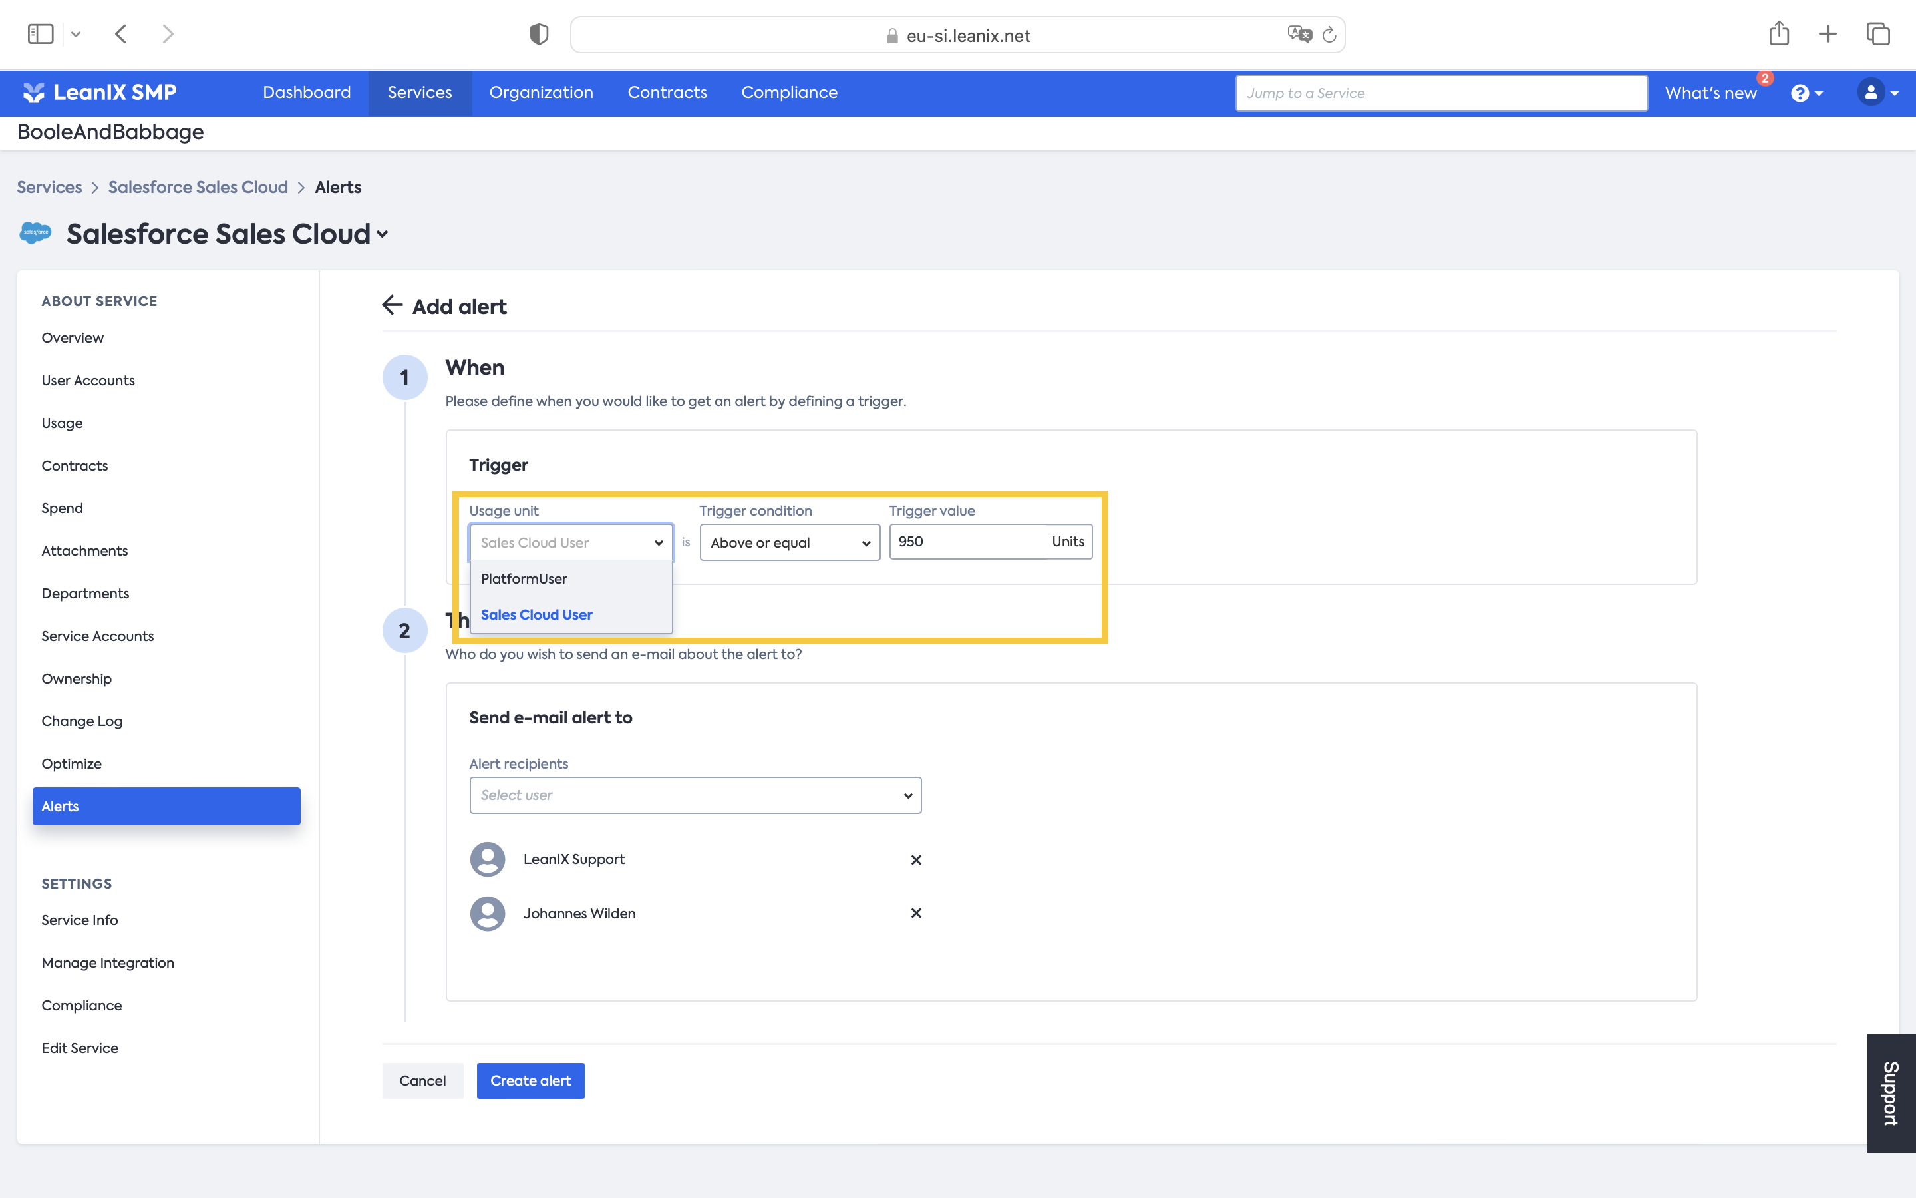This screenshot has height=1198, width=1916.
Task: Click the Trigger value input field
Action: 966,542
